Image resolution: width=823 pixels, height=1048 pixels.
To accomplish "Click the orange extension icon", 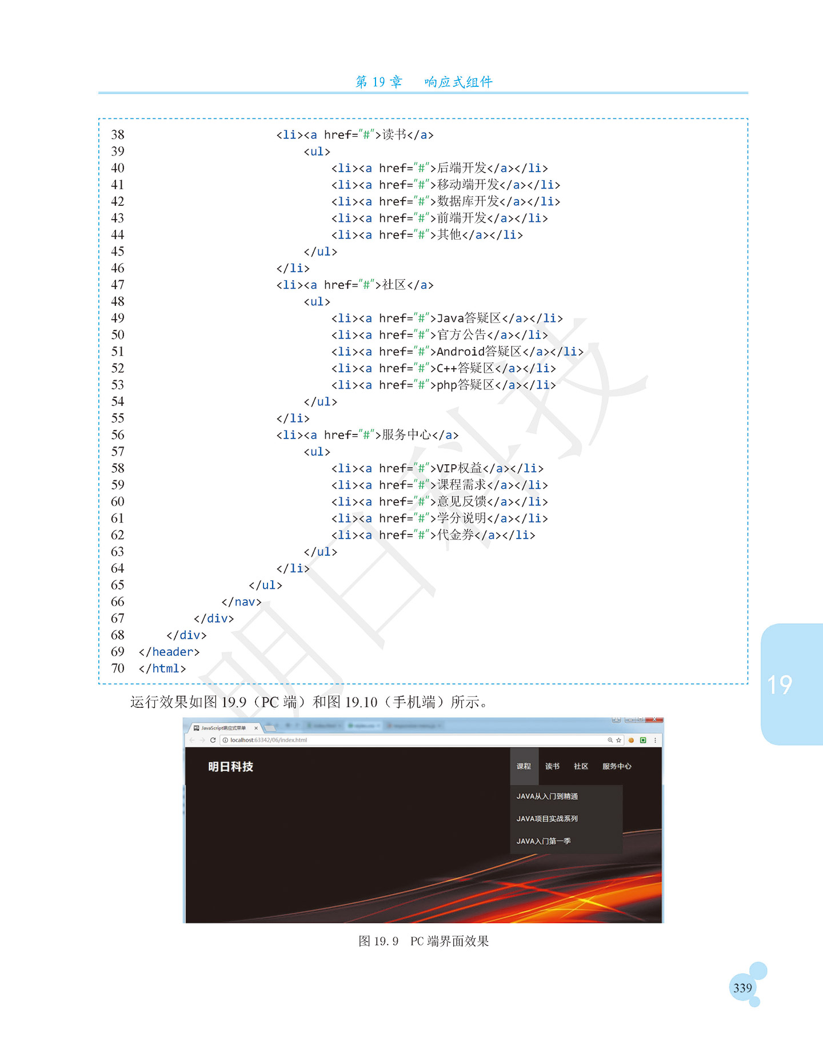I will [632, 740].
